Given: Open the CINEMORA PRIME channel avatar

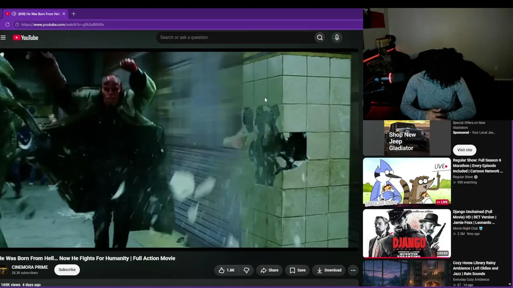Looking at the screenshot, I should (4, 270).
